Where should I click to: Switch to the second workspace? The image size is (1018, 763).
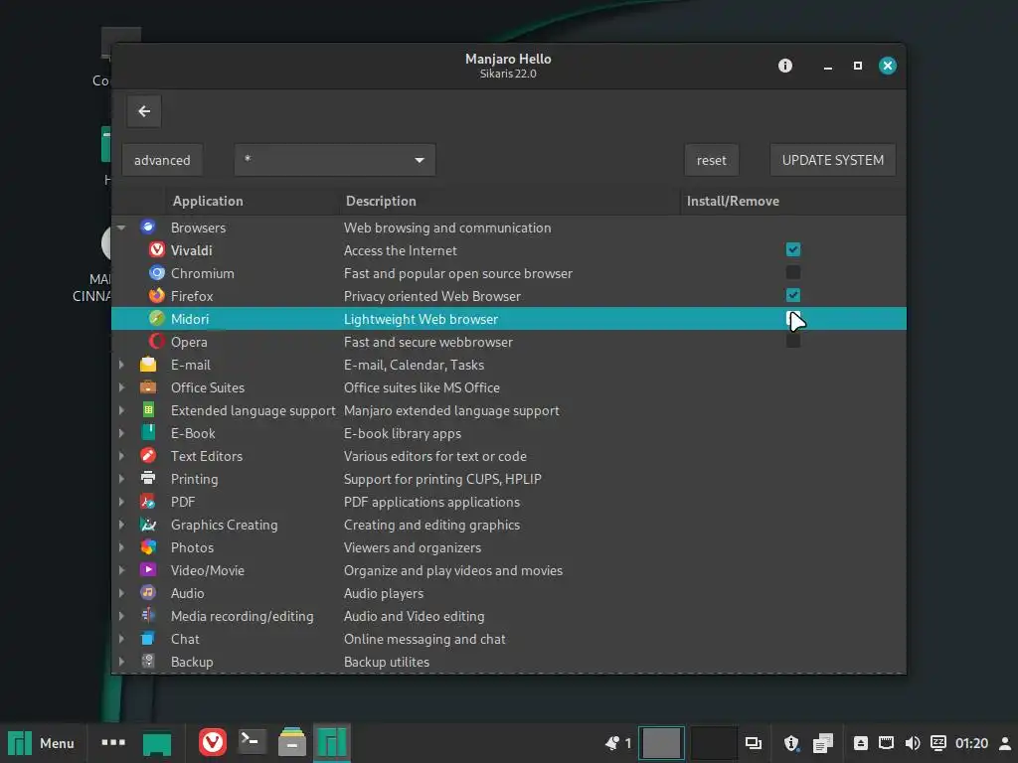click(714, 743)
